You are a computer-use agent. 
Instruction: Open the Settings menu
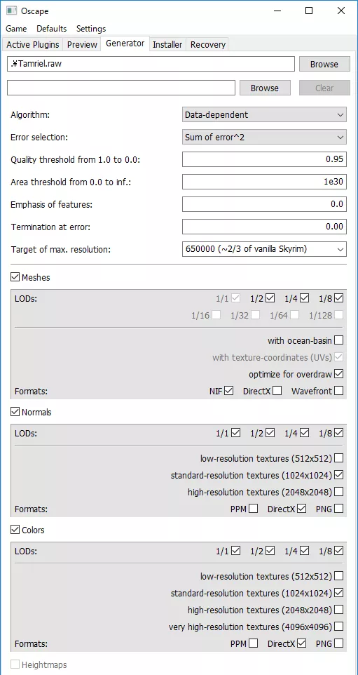tap(91, 29)
